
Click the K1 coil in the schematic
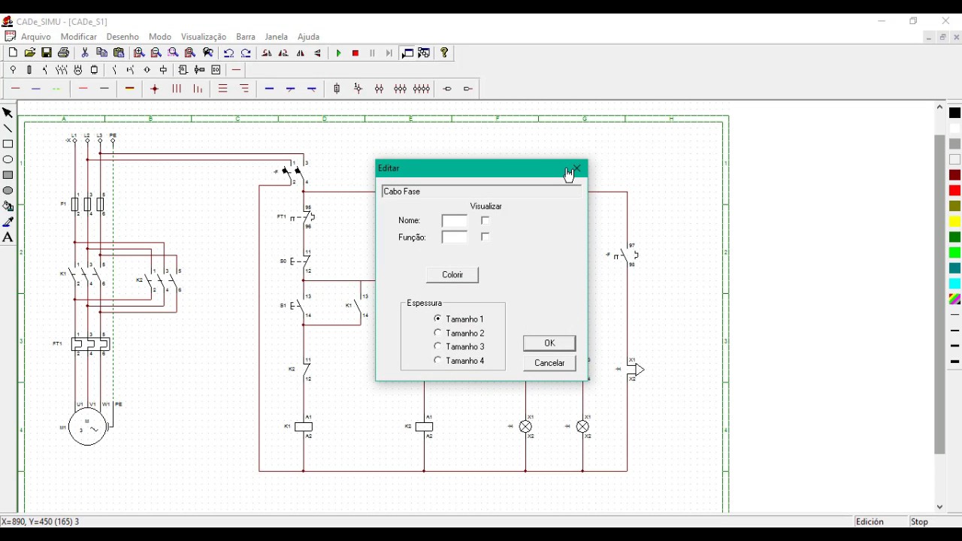tap(304, 427)
